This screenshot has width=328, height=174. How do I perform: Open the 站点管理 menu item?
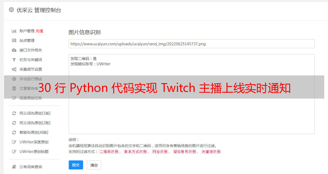(x=27, y=41)
